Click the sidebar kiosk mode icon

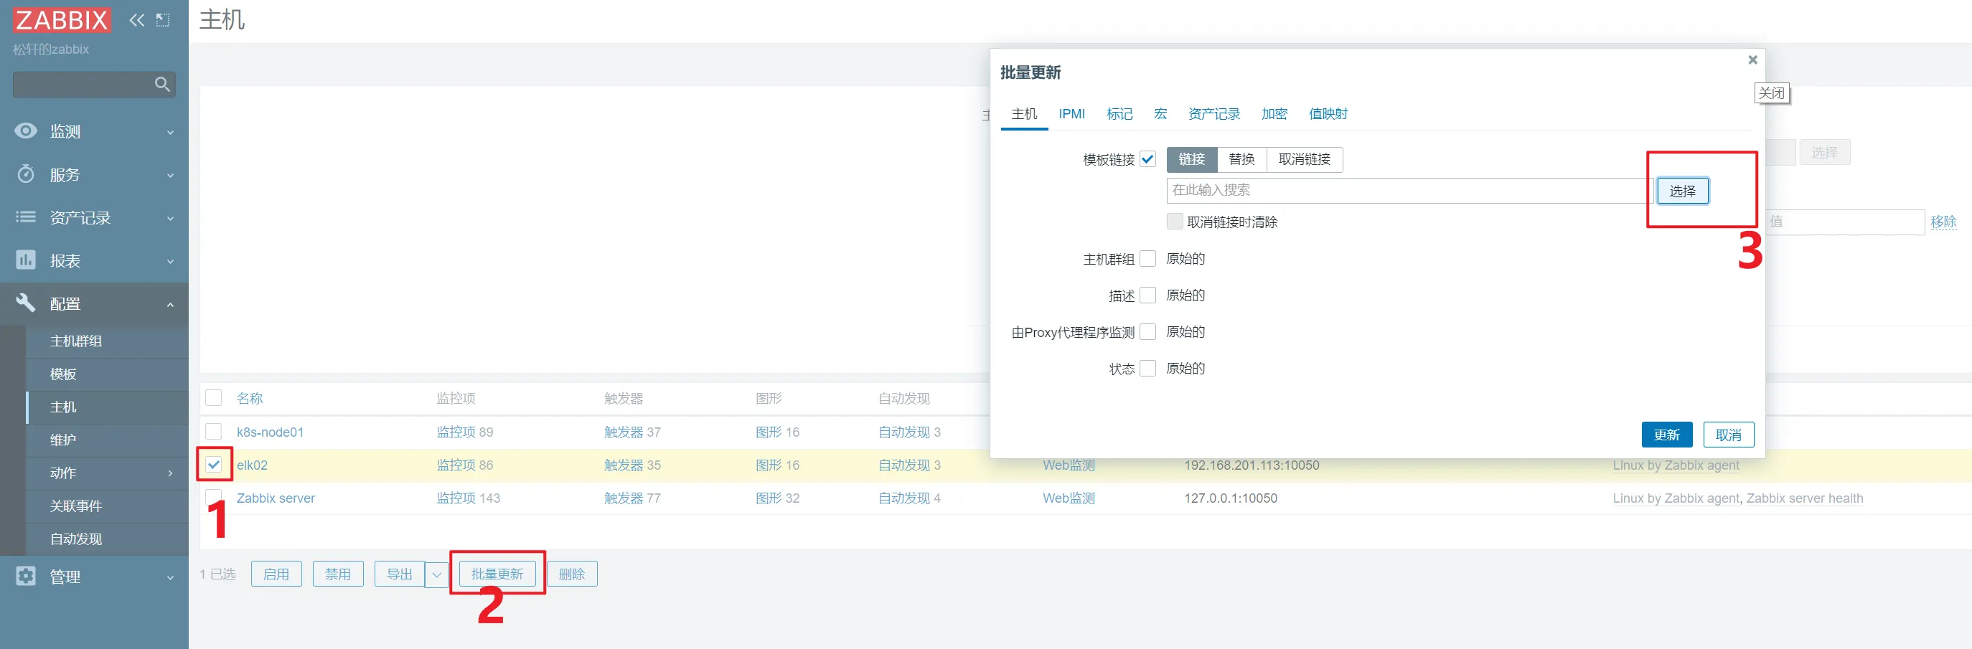point(162,20)
